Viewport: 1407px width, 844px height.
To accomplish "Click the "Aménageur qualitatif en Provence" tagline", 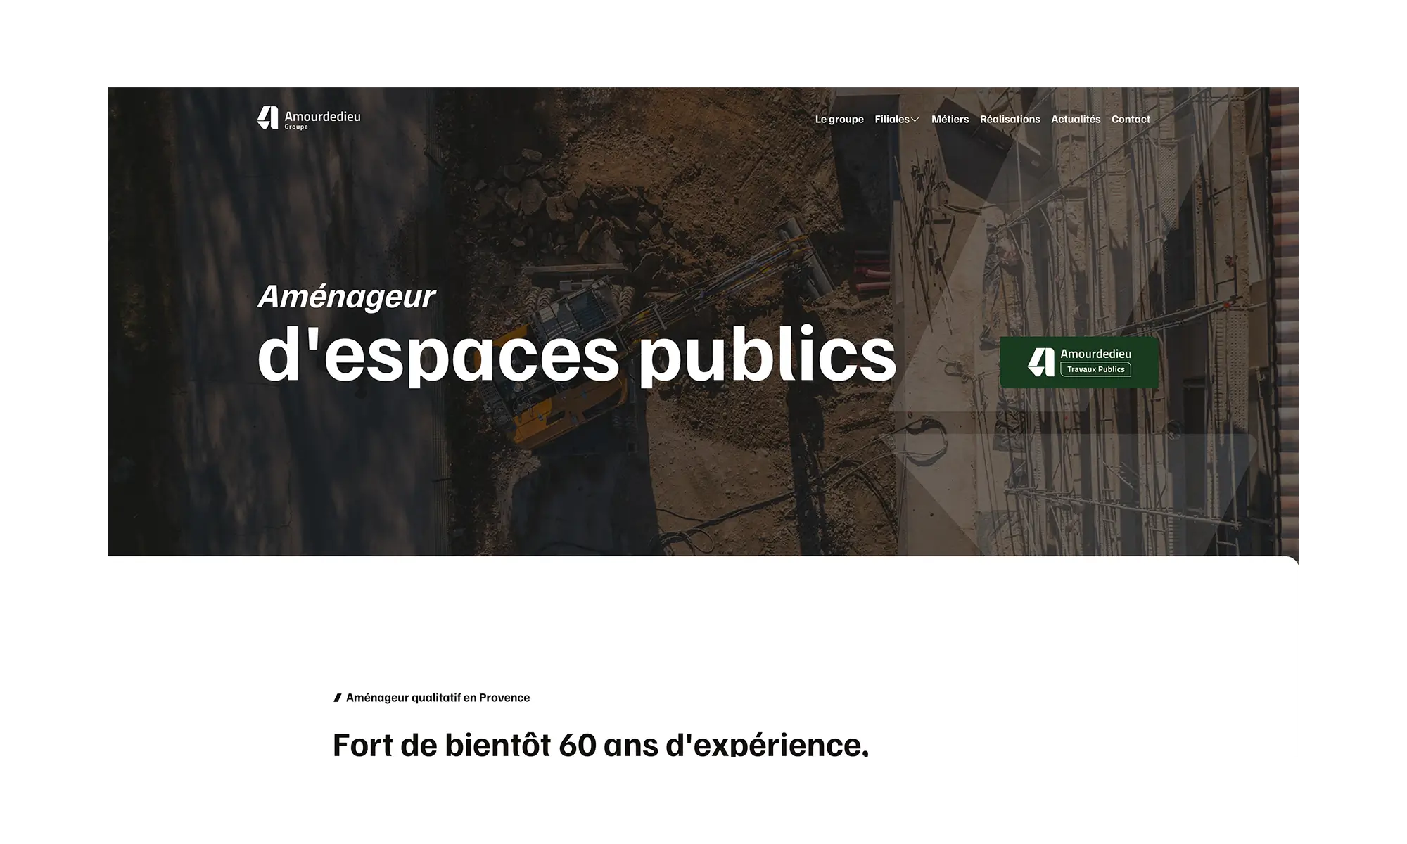I will tap(437, 698).
